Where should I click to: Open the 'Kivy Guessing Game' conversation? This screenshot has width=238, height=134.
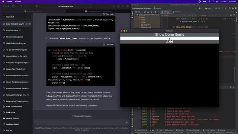coord(16,37)
